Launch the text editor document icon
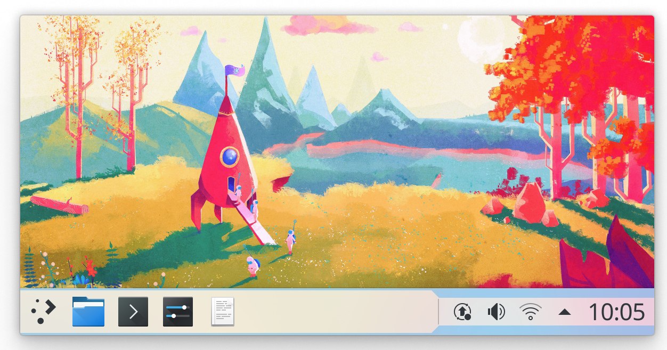 tap(223, 312)
